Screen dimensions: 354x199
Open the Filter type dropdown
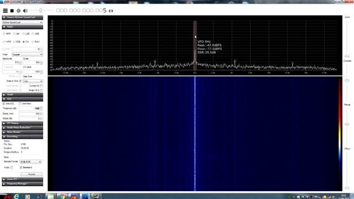27,54
